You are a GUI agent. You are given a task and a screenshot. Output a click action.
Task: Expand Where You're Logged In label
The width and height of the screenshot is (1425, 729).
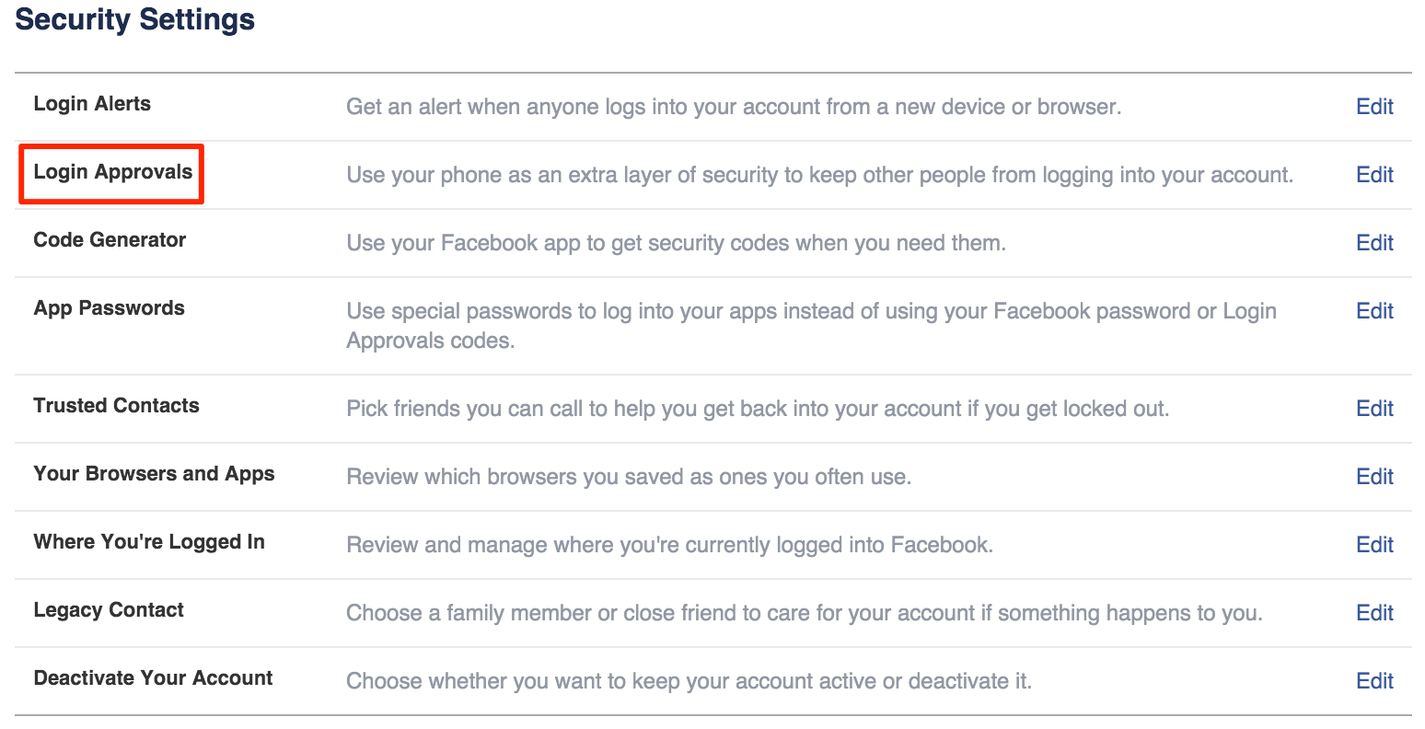(x=149, y=542)
